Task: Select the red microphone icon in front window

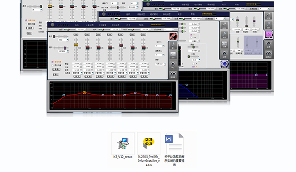Action: [x=173, y=36]
